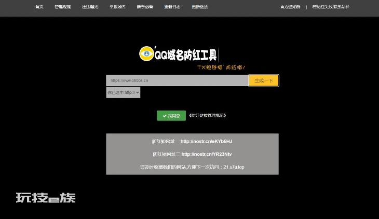Open the 官方通知群 link

click(290, 7)
